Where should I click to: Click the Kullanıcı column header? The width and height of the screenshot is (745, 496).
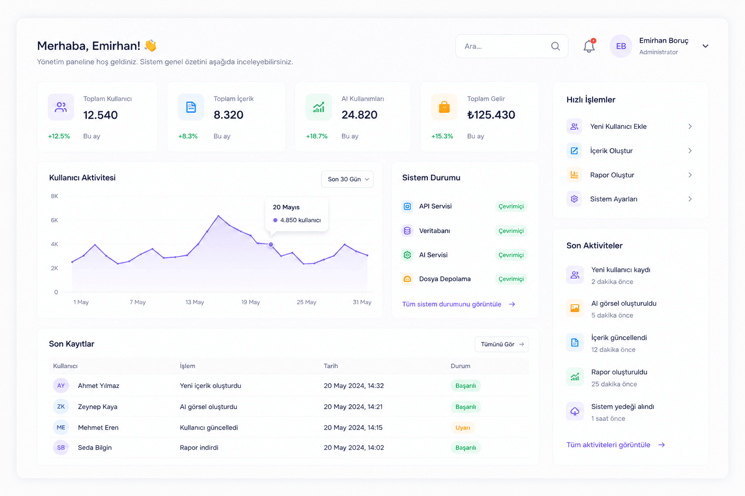tap(65, 366)
